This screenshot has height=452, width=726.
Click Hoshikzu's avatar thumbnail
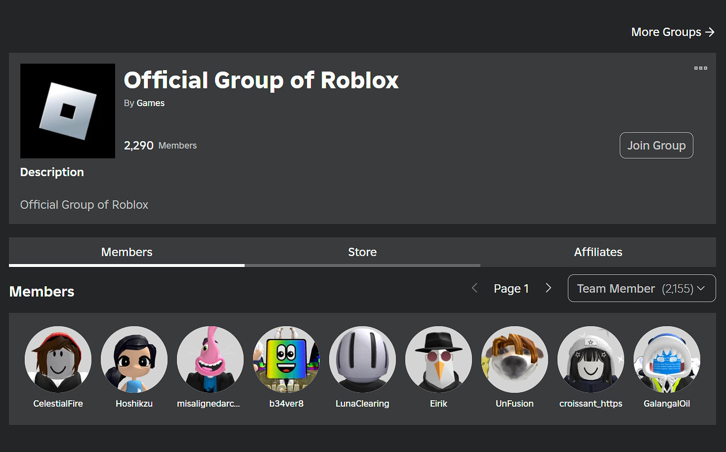[x=134, y=359]
